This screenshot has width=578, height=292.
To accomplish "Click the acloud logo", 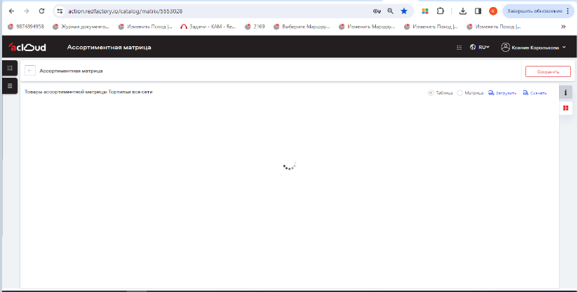I will [x=27, y=47].
